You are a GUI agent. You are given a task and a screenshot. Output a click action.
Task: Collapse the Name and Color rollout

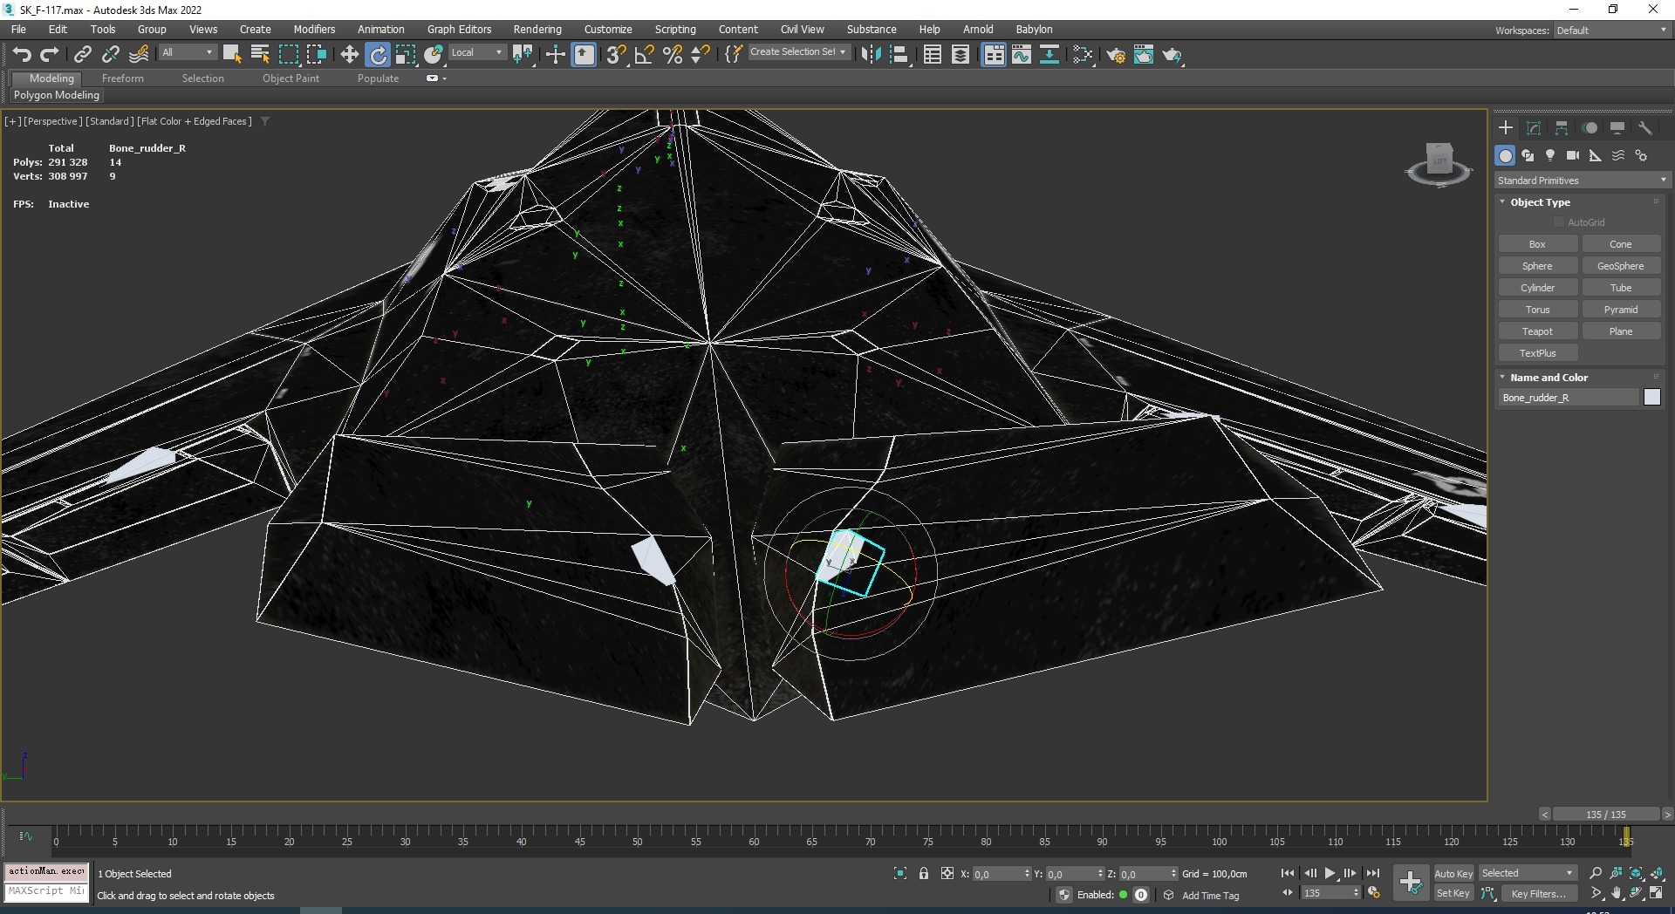pyautogui.click(x=1502, y=378)
